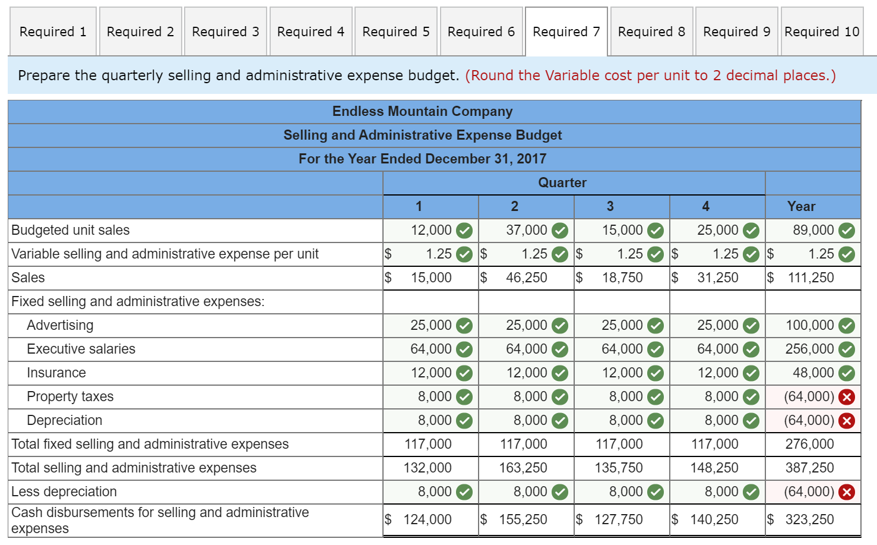
Task: Edit Quarter 4 Insurance amount field
Action: pos(717,373)
